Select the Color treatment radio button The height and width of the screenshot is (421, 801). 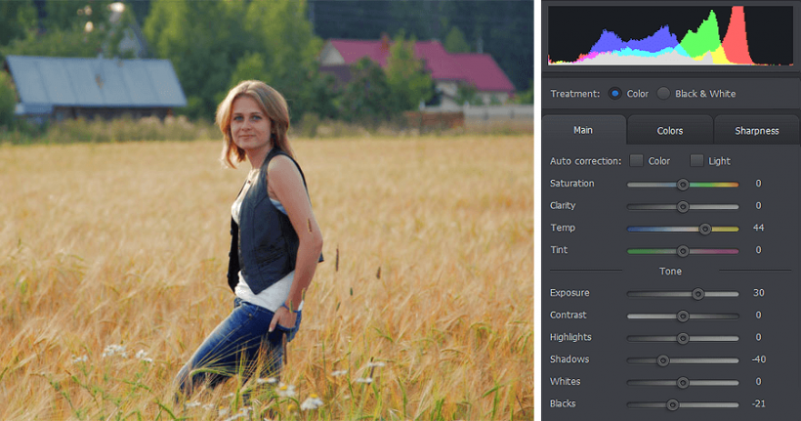tap(614, 94)
